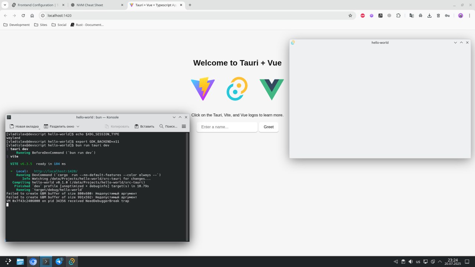Open Konsole hamburger menu
This screenshot has height=267, width=475.
[x=184, y=126]
